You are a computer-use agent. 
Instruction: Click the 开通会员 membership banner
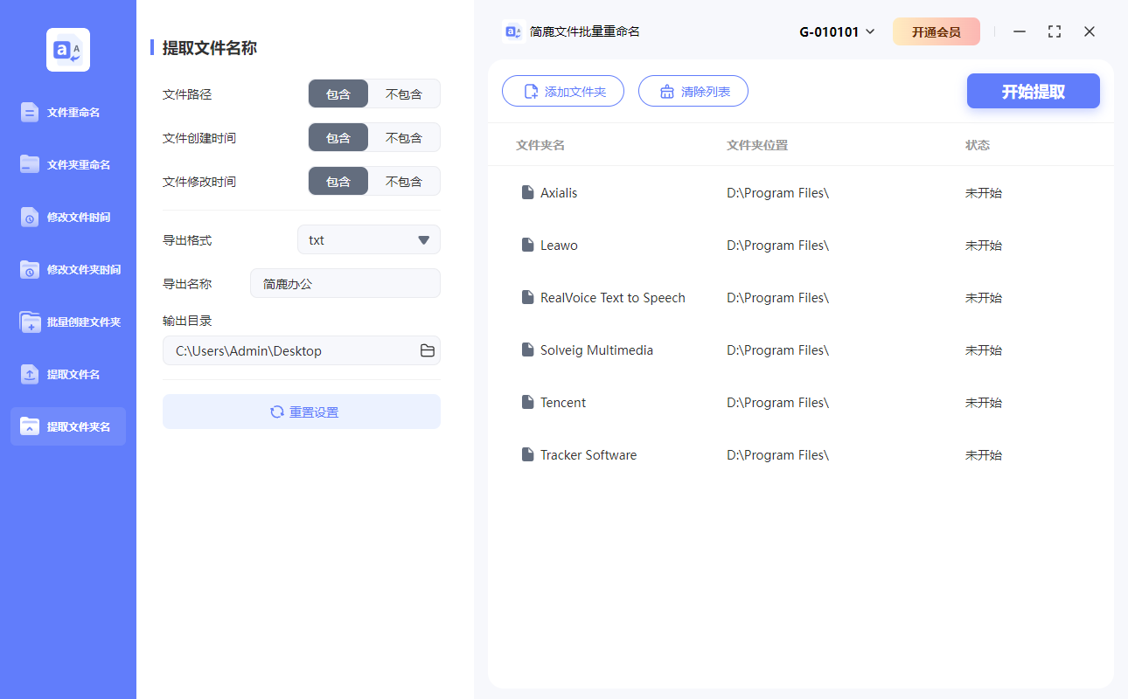point(937,31)
